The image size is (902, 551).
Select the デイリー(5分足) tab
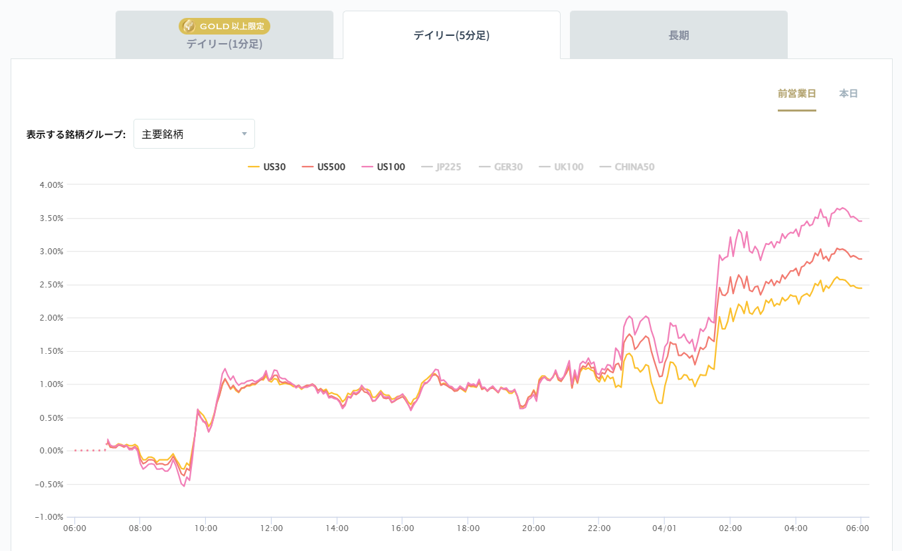452,36
